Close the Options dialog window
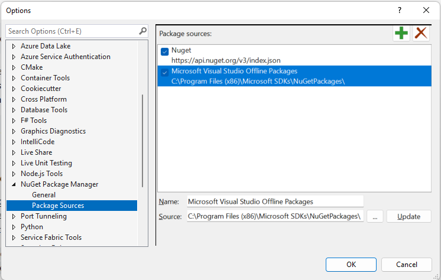The height and width of the screenshot is (280, 441). (x=426, y=10)
